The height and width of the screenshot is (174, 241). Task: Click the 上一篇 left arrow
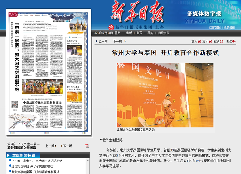(96, 41)
